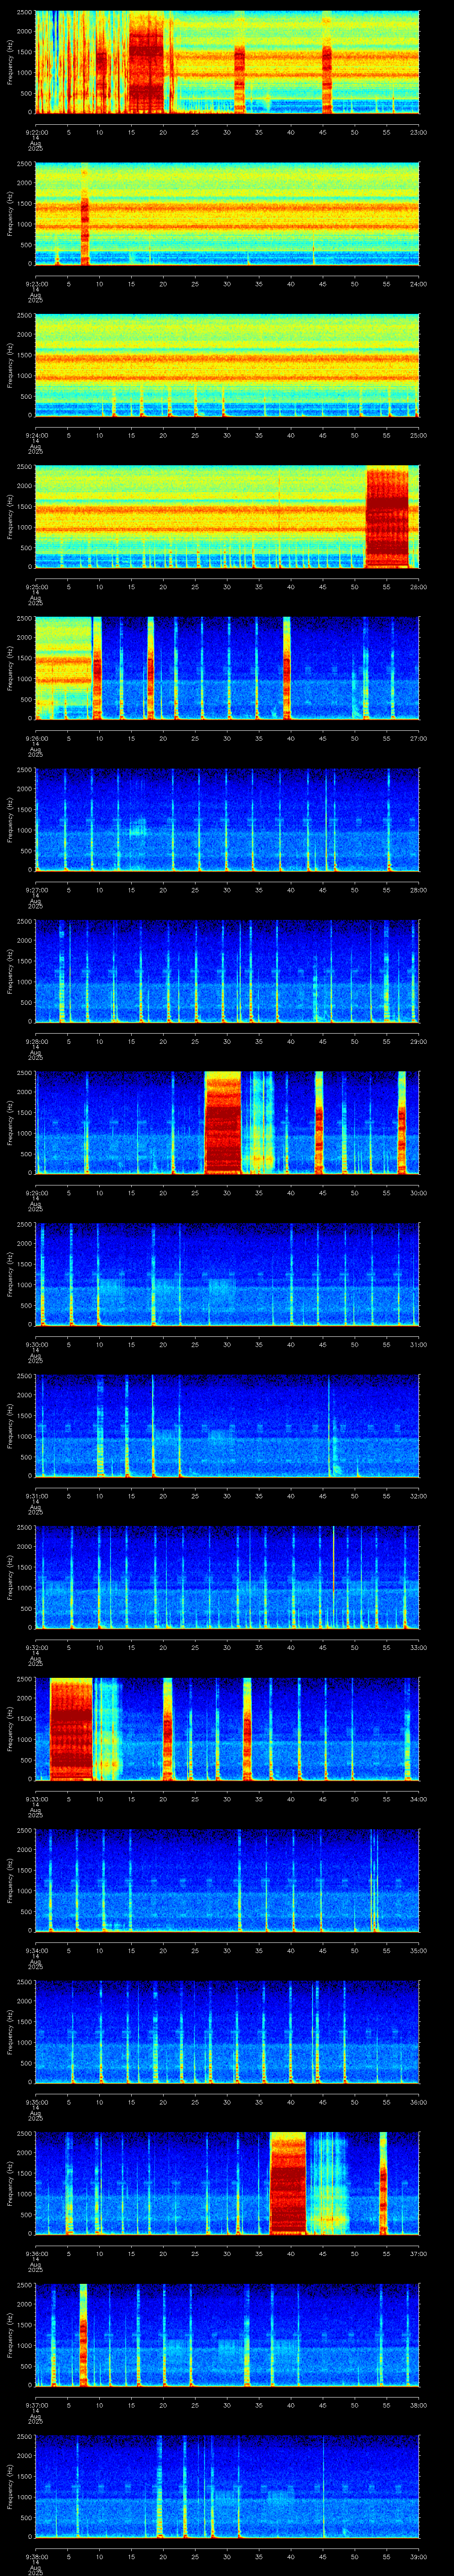Select the 9:24:00 spectrogram panel
Screen dimensions: 454x2576
click(x=227, y=365)
